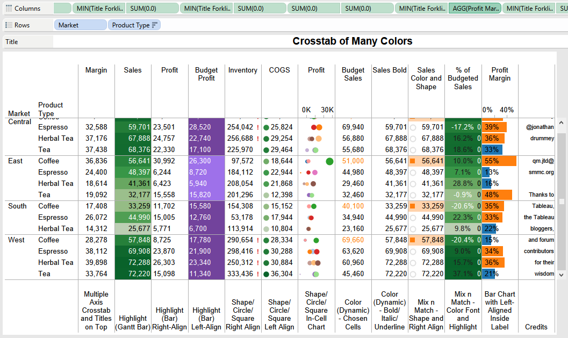Click the Market pill on Rows shelf
568x338 pixels.
pos(81,25)
